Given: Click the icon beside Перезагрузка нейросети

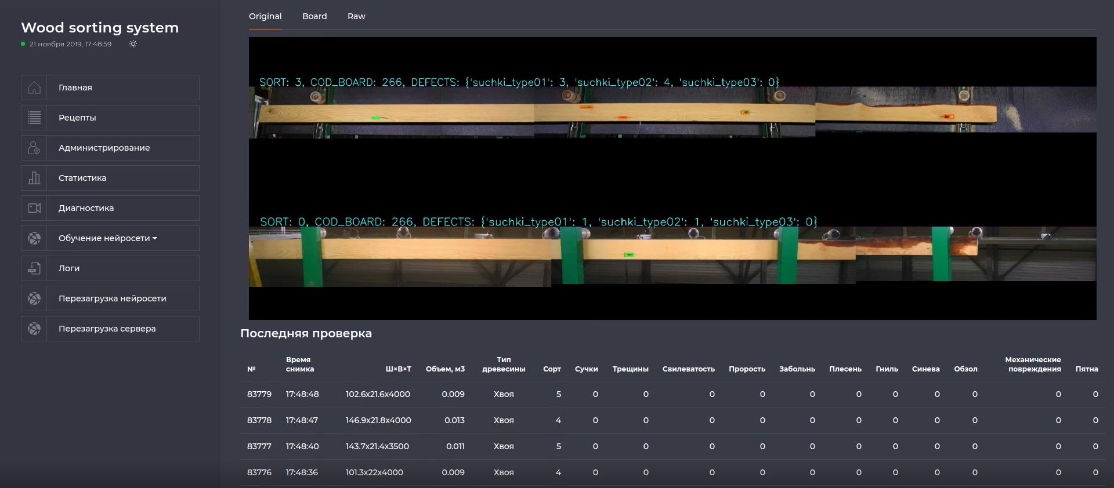Looking at the screenshot, I should pyautogui.click(x=34, y=298).
